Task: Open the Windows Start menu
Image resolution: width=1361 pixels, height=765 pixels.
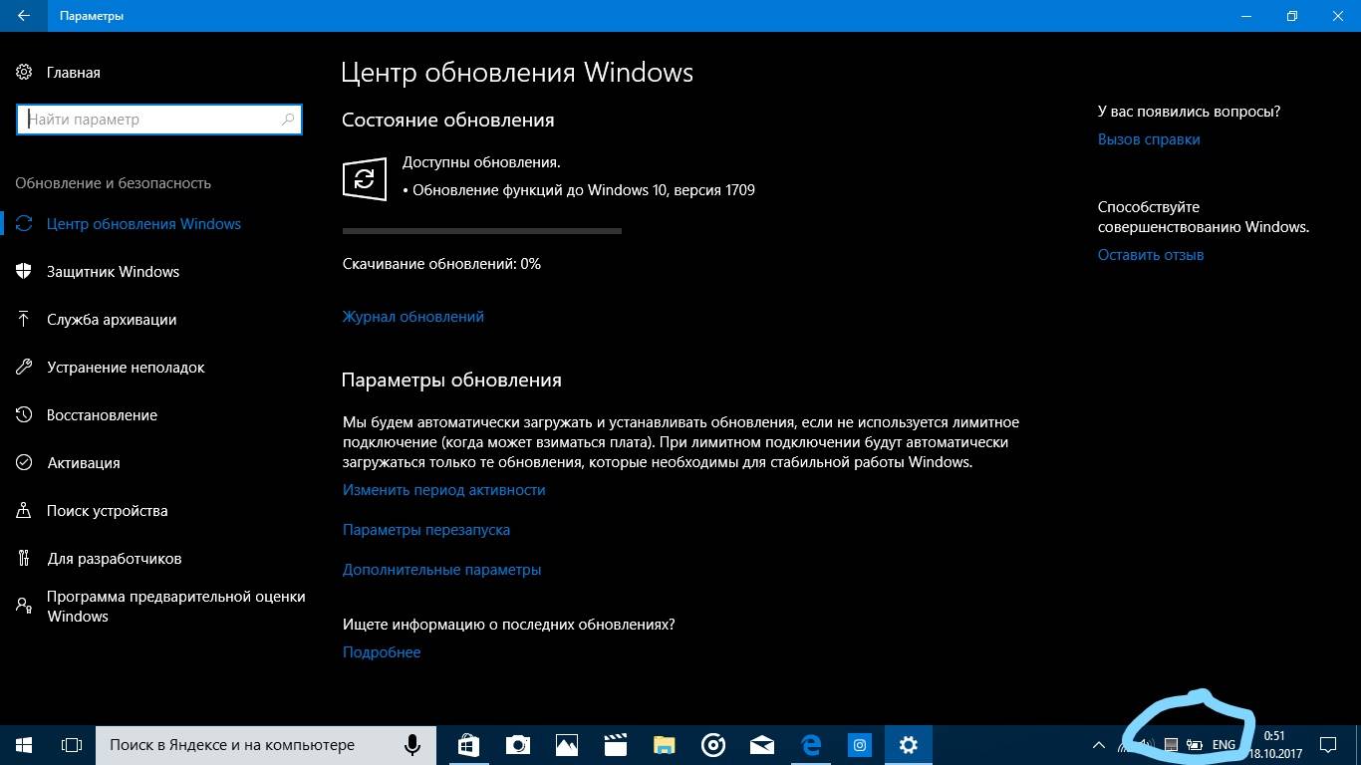Action: [24, 745]
